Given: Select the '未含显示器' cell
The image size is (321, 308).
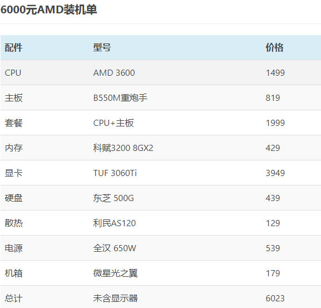Looking at the screenshot, I should pos(116,299).
